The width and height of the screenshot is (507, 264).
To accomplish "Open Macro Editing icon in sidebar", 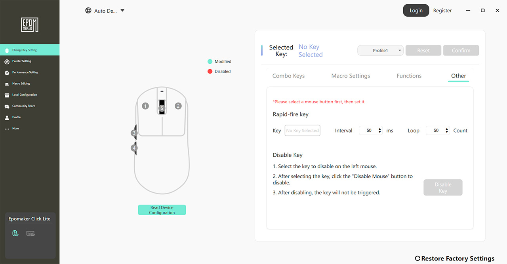I will pyautogui.click(x=7, y=84).
